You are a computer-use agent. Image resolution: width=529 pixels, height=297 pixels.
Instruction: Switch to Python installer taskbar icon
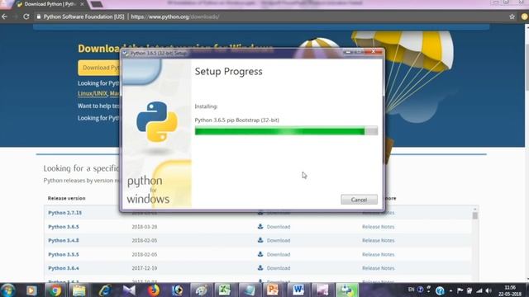346,290
